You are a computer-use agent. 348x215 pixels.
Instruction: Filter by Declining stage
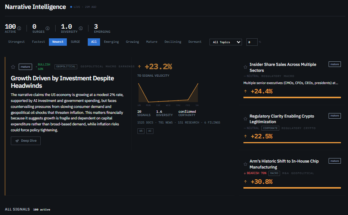173,42
